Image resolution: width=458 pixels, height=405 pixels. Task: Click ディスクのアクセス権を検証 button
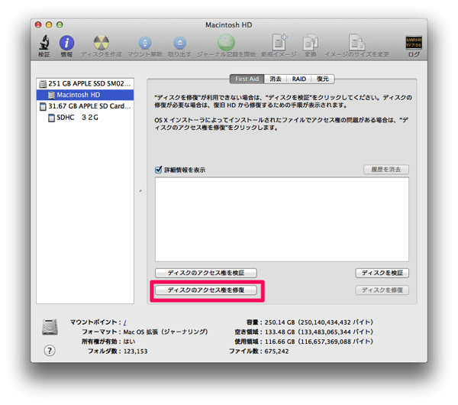click(206, 273)
